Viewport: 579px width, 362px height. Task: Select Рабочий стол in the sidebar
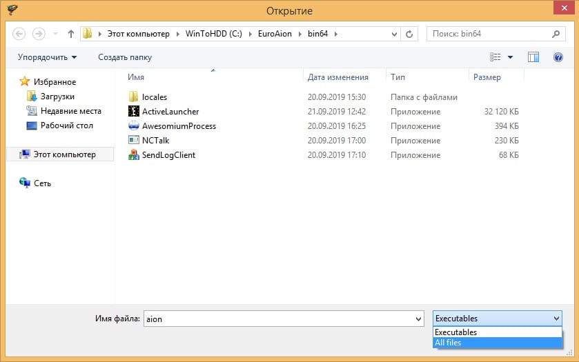(x=66, y=125)
